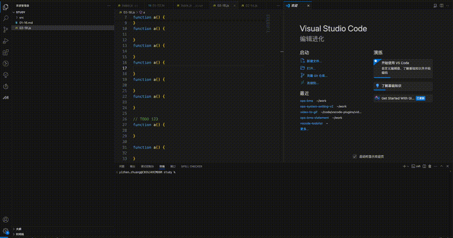The image size is (453, 238).
Task: Open recent project video-to-gif
Action: [x=308, y=112]
